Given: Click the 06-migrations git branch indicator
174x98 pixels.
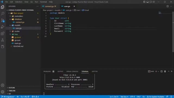Looking at the screenshot, I should (8, 97).
